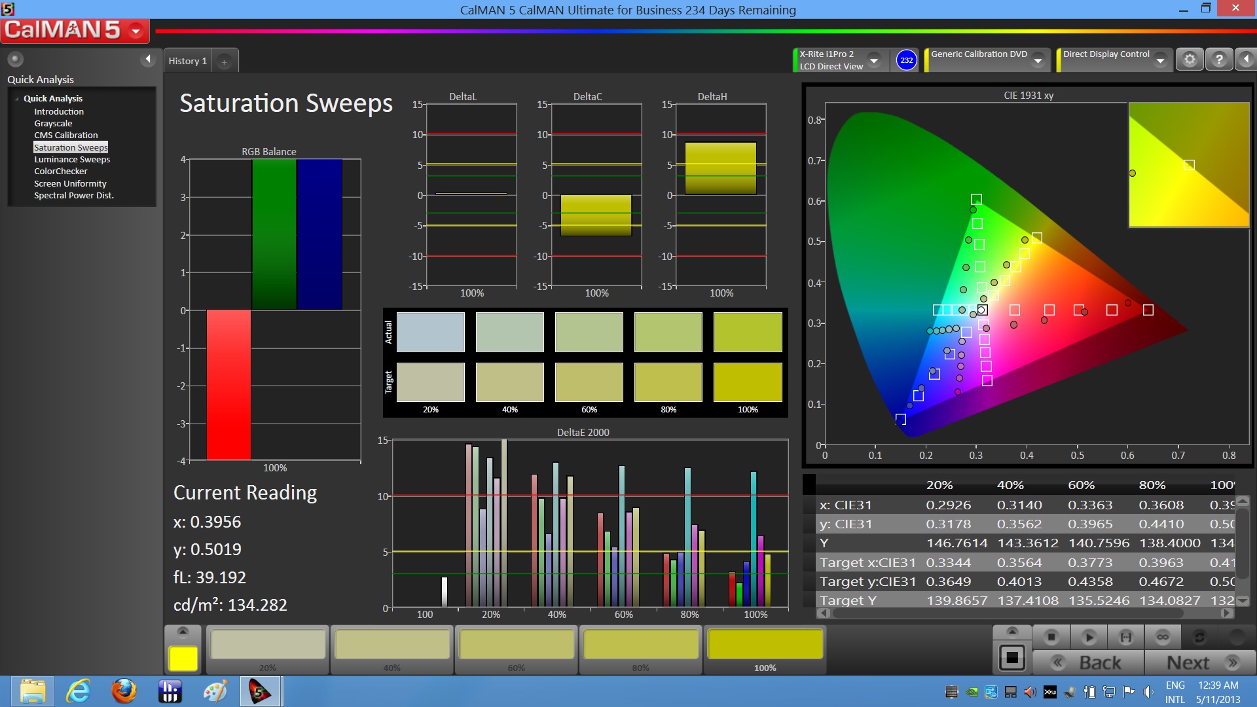Image resolution: width=1257 pixels, height=707 pixels.
Task: Open File Explorer from taskbar
Action: click(x=33, y=692)
